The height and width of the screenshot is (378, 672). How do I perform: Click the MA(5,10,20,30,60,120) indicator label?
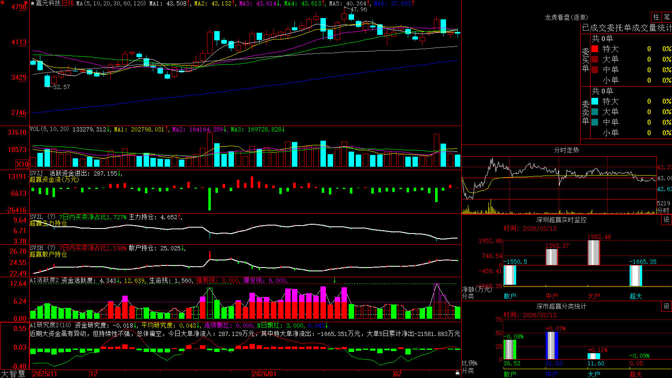(111, 3)
